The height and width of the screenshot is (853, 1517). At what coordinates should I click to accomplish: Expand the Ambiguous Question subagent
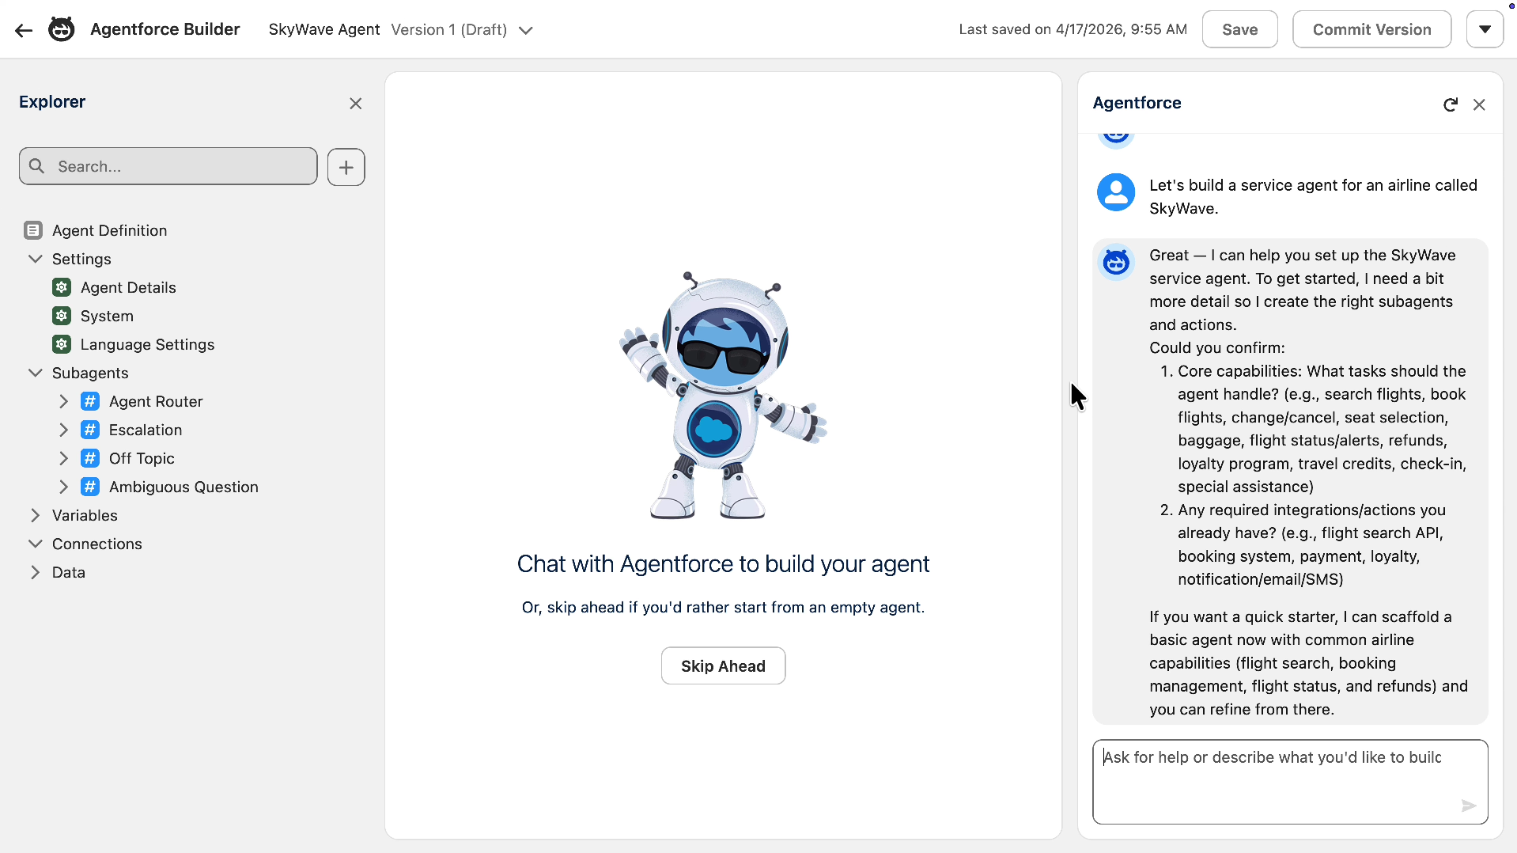[64, 487]
